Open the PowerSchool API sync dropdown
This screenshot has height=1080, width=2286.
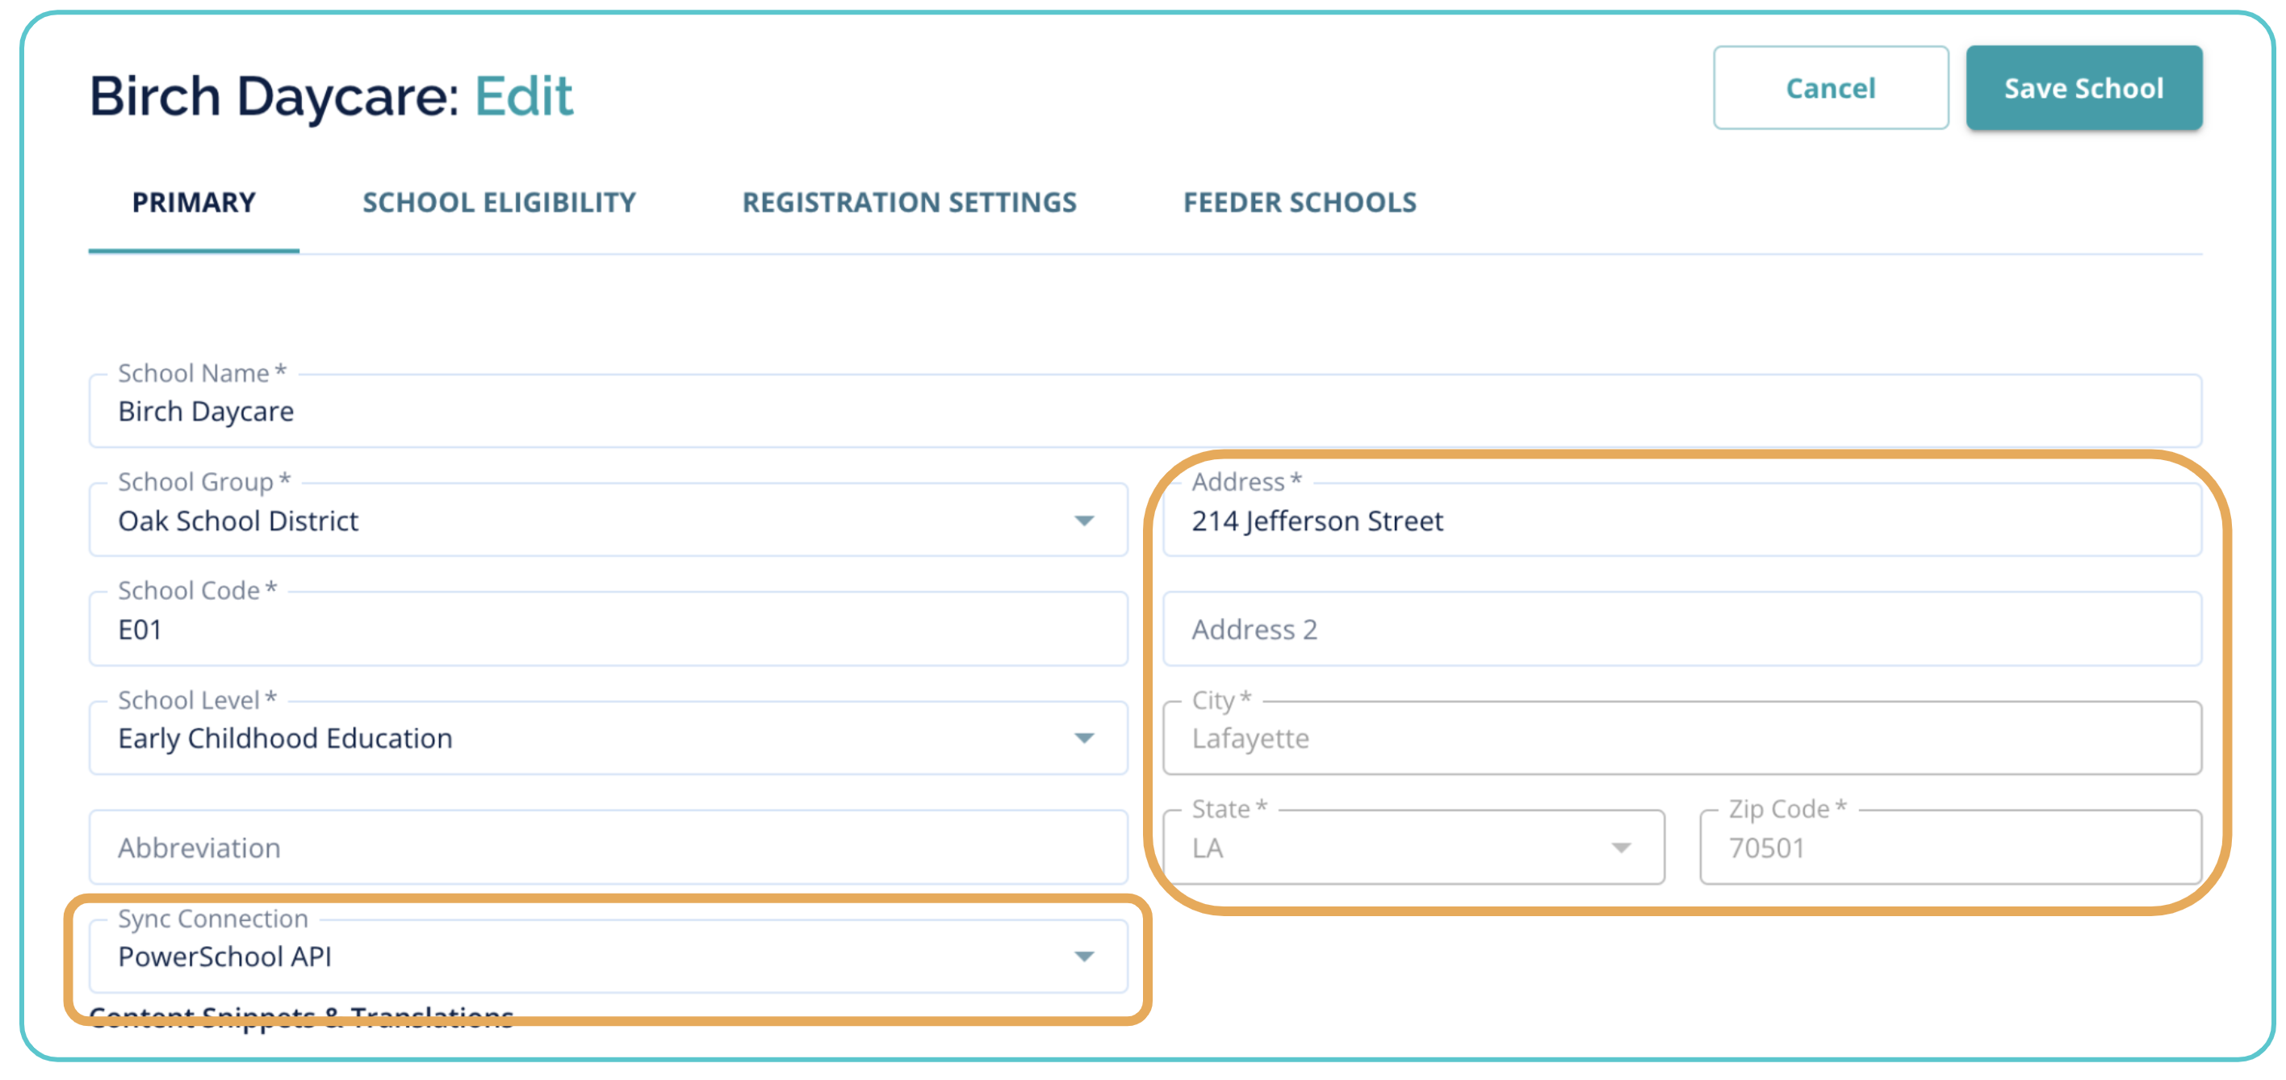point(586,957)
